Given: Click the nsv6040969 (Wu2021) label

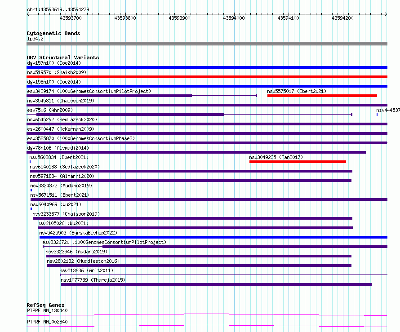Looking at the screenshot, I should pos(56,204).
